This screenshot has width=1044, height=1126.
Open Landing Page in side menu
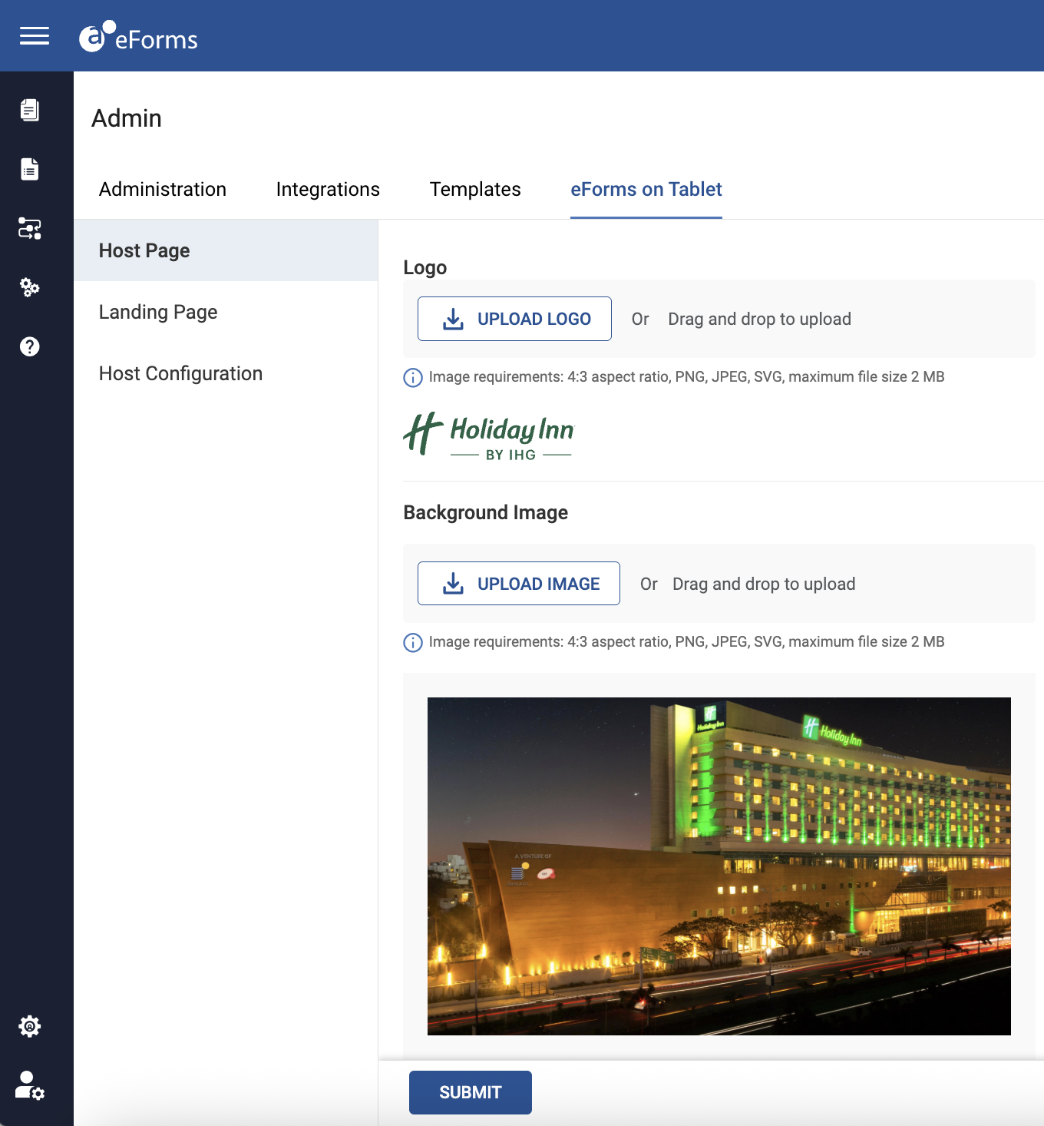click(226, 312)
